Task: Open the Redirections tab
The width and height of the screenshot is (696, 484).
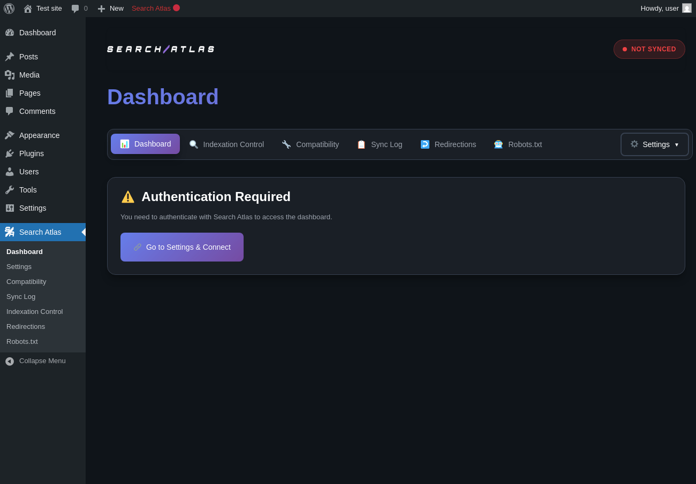Action: (x=448, y=144)
